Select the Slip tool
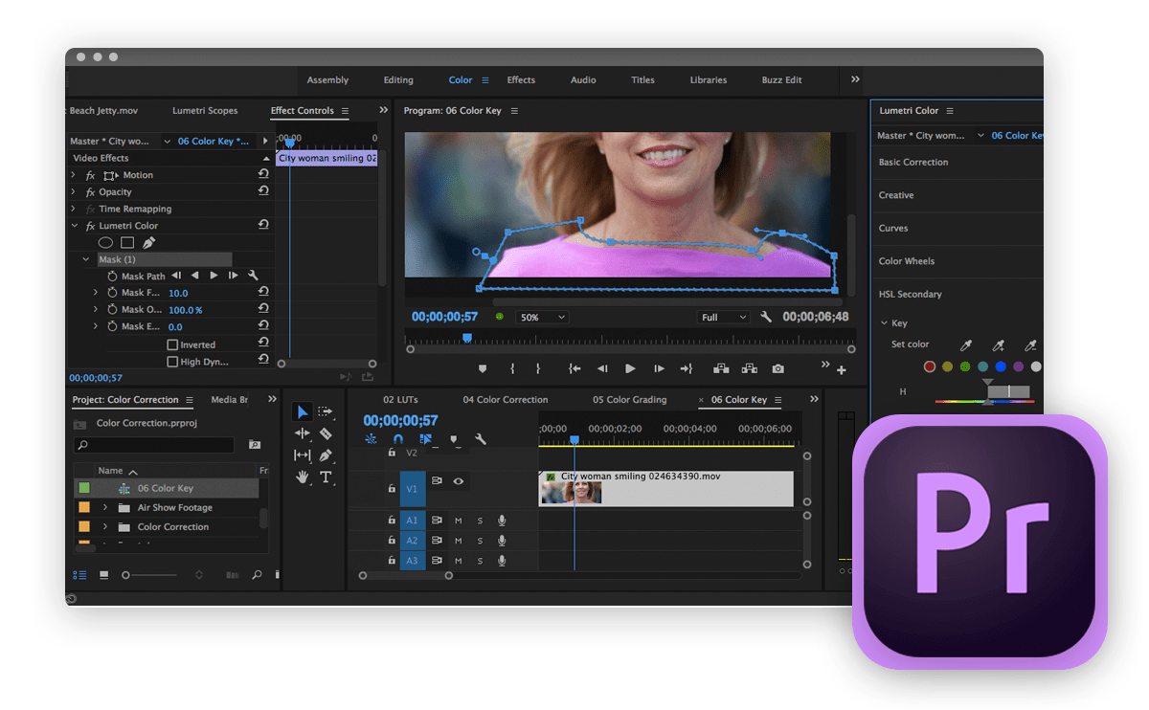 303,455
